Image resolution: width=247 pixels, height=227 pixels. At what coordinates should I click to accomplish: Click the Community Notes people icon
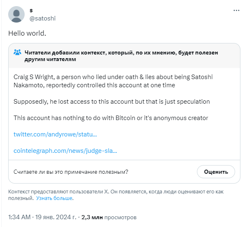tap(17, 52)
